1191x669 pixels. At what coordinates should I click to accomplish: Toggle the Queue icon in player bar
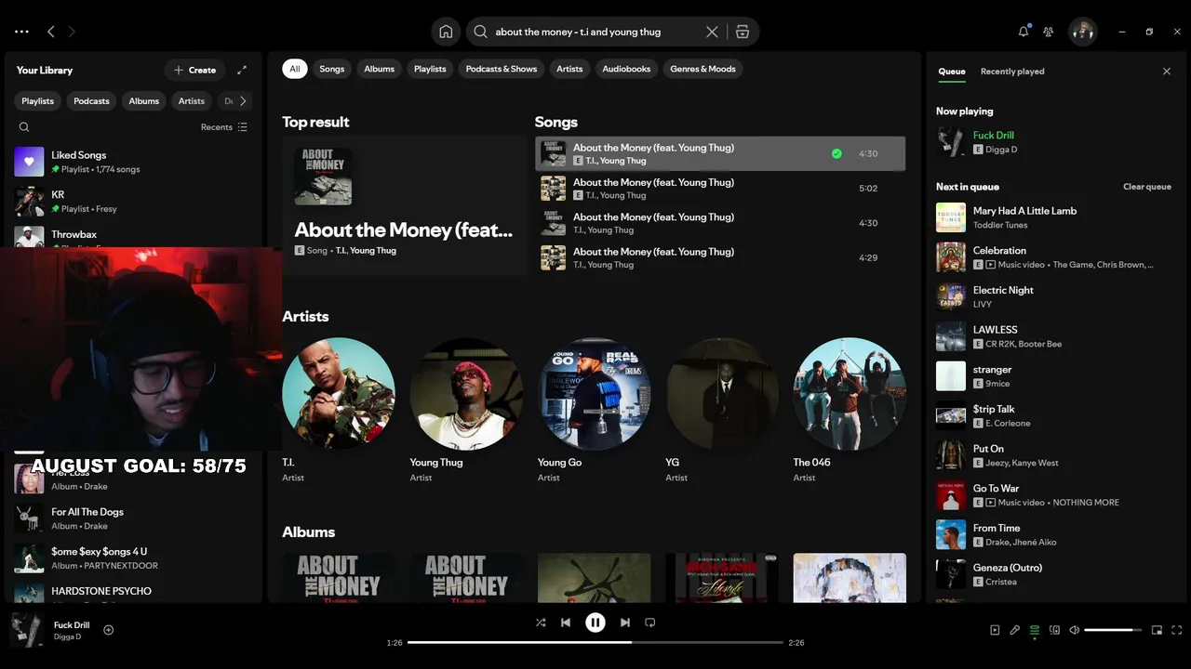pyautogui.click(x=1035, y=630)
